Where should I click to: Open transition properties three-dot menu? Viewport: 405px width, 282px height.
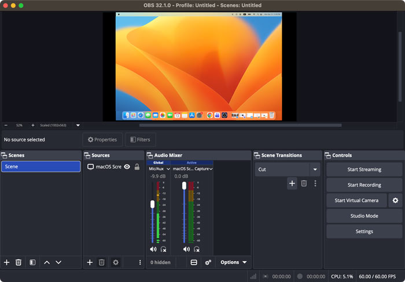(315, 183)
